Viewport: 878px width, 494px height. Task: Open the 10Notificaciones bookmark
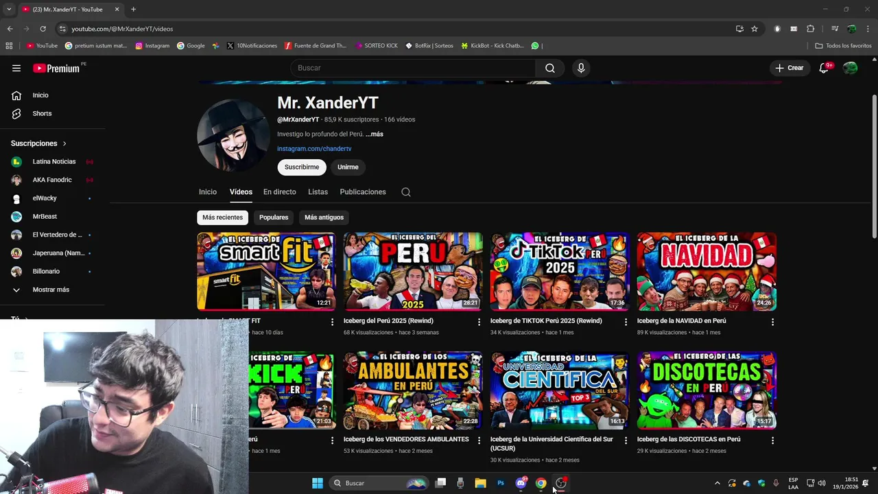(x=251, y=46)
